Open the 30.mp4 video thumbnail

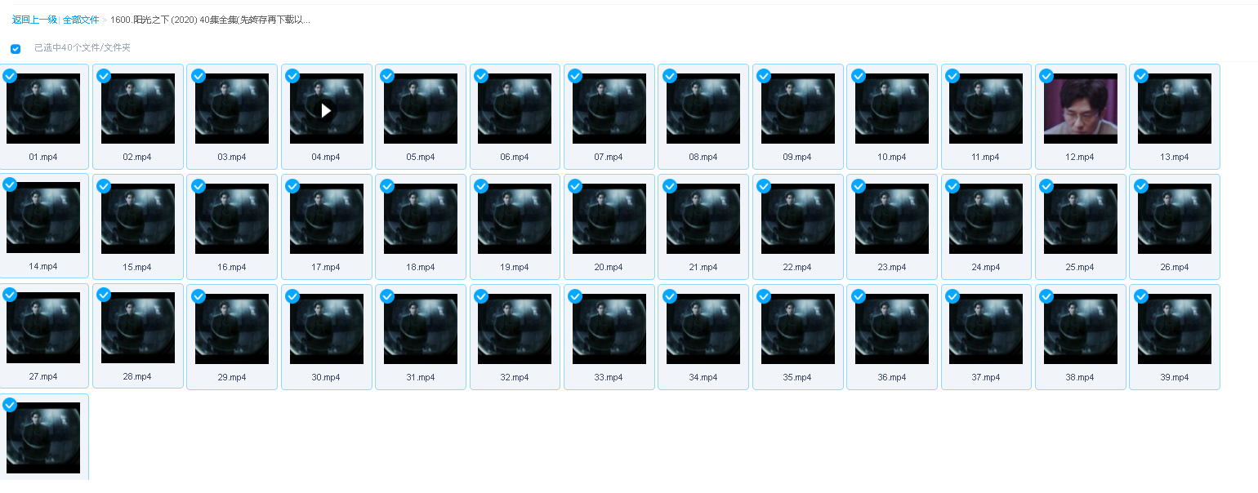tap(326, 329)
